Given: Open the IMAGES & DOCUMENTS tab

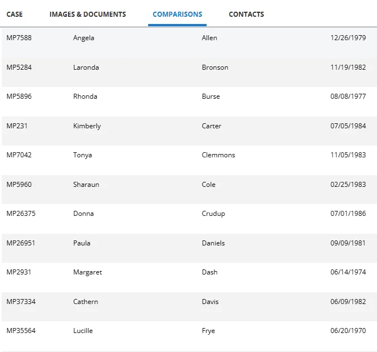Looking at the screenshot, I should (87, 15).
